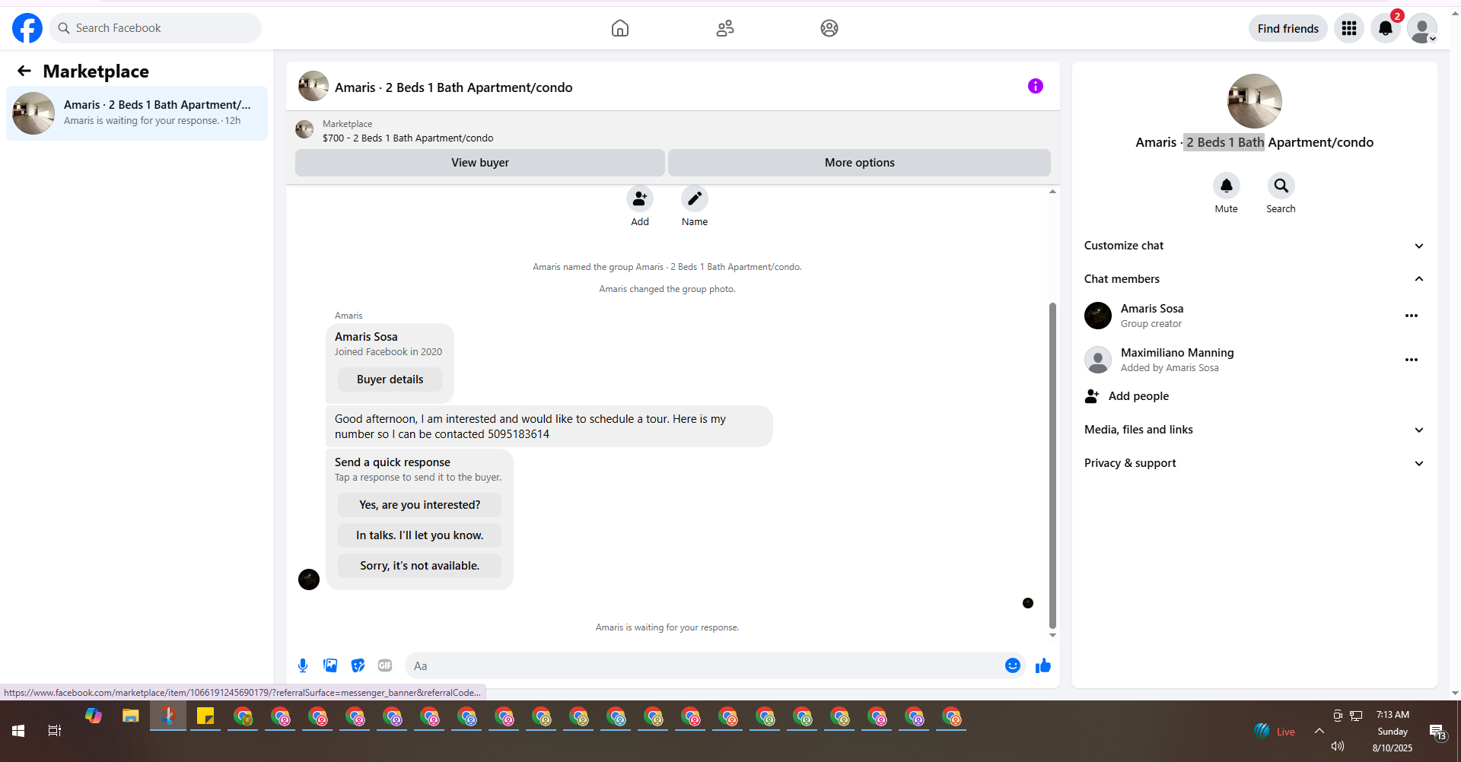Screen dimensions: 1461x762
Task: Click the chat scrollbar thumb
Action: tap(1052, 465)
